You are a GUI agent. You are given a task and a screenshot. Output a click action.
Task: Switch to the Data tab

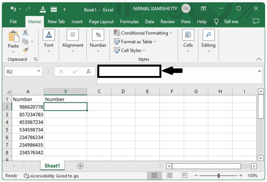(150, 22)
